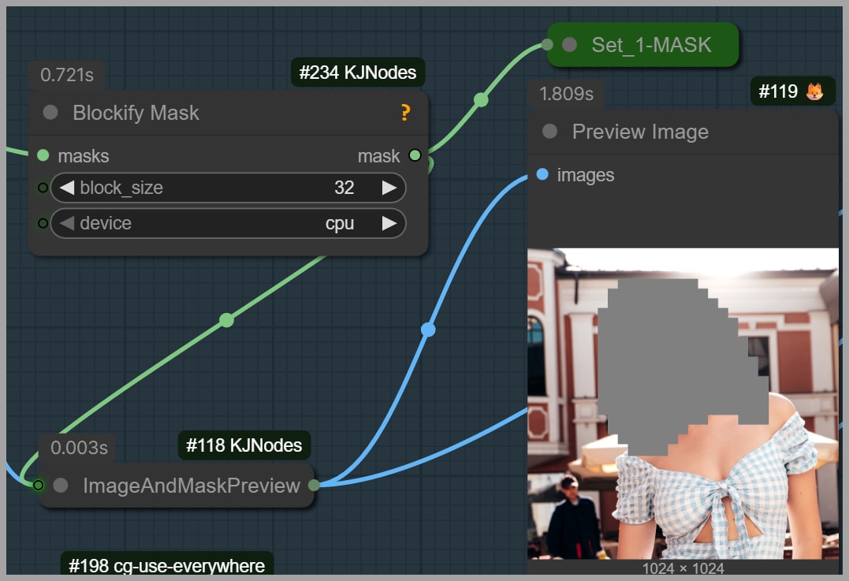This screenshot has width=849, height=581.
Task: Click the Set_1-MASK node collapse dot
Action: 569,45
